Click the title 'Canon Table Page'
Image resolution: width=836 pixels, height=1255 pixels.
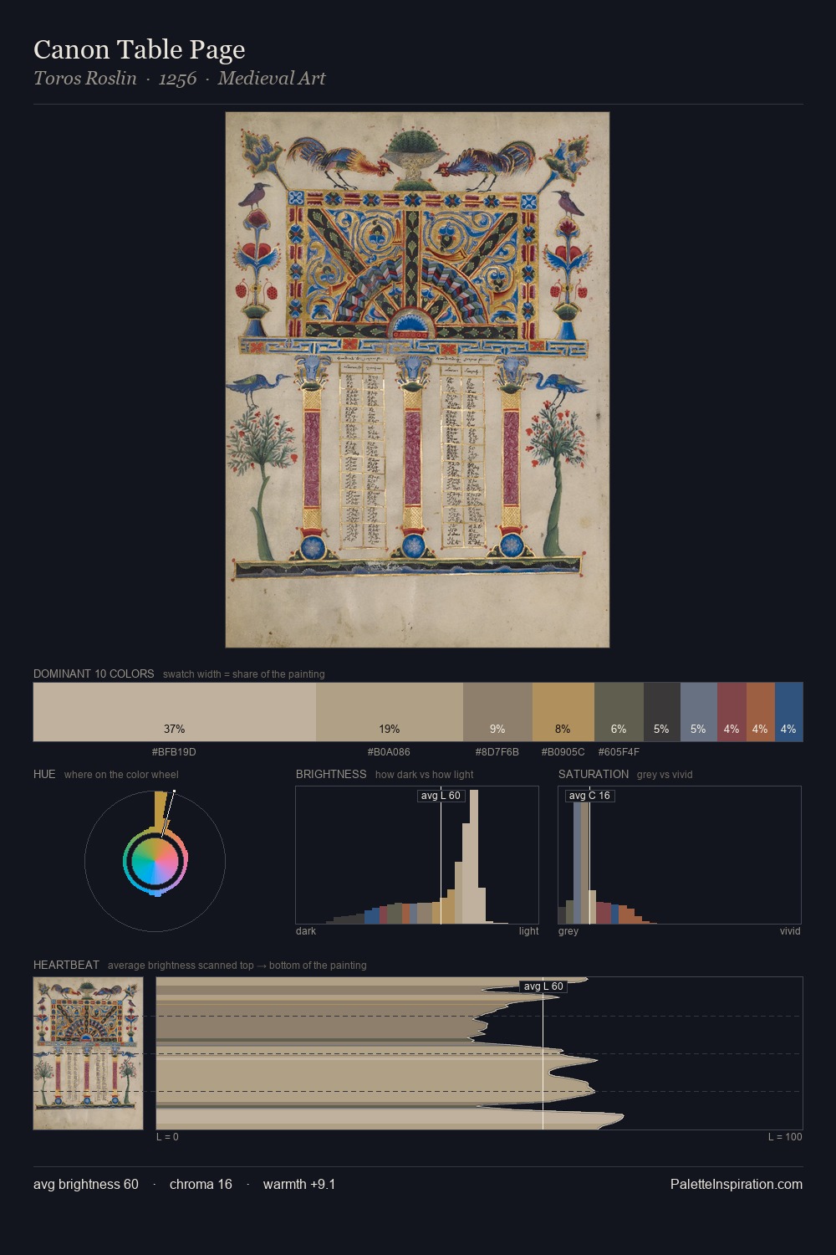[x=140, y=49]
